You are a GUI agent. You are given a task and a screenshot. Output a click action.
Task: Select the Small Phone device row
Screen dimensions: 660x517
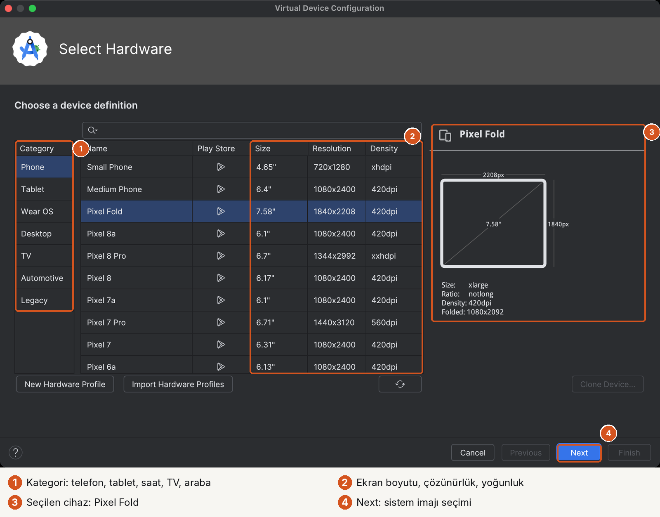coord(251,167)
